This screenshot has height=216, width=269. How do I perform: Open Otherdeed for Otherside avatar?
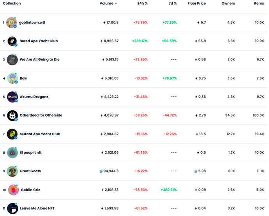[12, 115]
